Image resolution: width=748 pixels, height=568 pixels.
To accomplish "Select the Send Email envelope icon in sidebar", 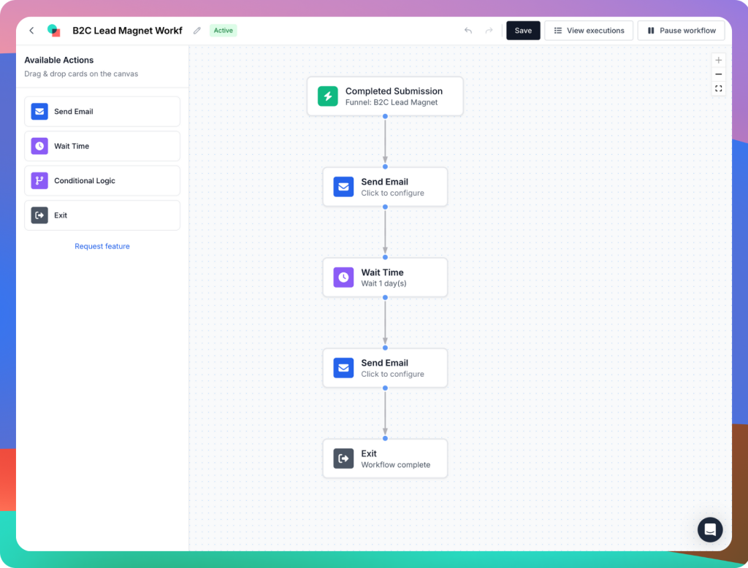I will point(39,111).
